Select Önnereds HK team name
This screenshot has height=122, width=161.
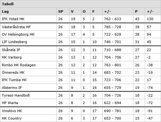(x=13, y=72)
